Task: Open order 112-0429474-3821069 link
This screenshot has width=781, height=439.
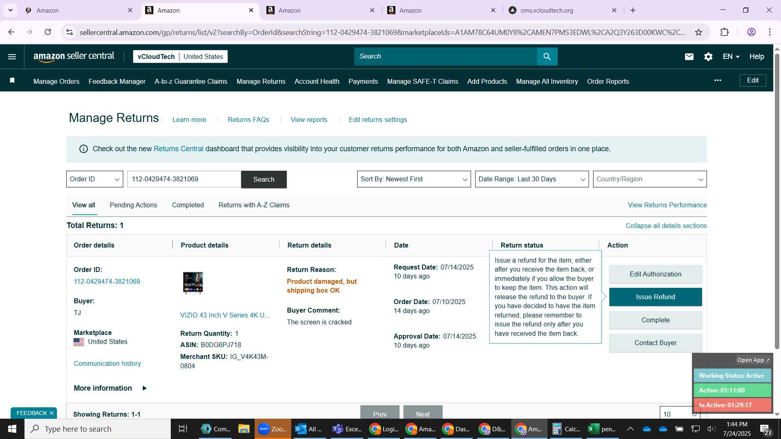Action: (107, 282)
